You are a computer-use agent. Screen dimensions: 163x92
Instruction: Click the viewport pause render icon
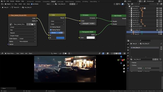coord(125,53)
